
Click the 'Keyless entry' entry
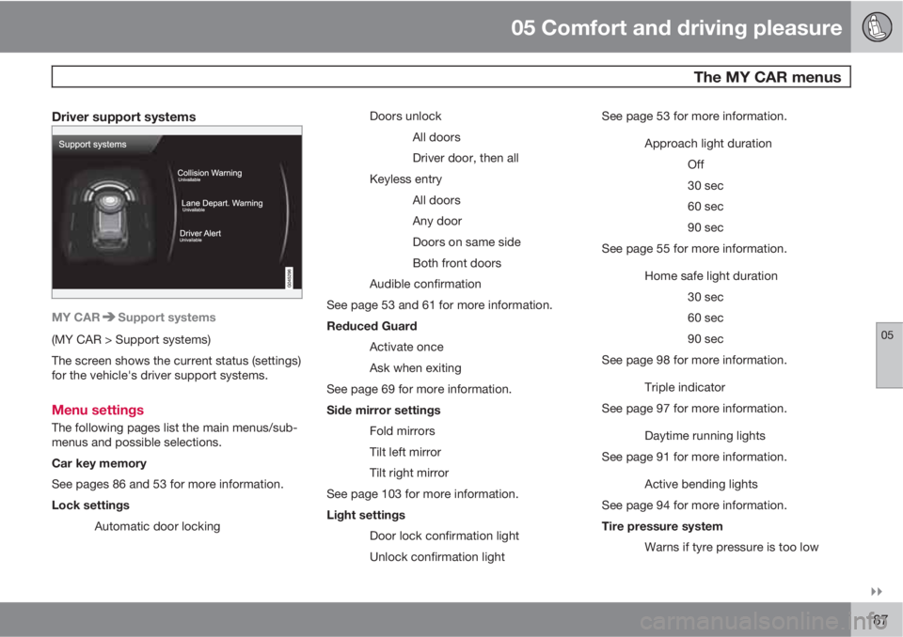[406, 179]
